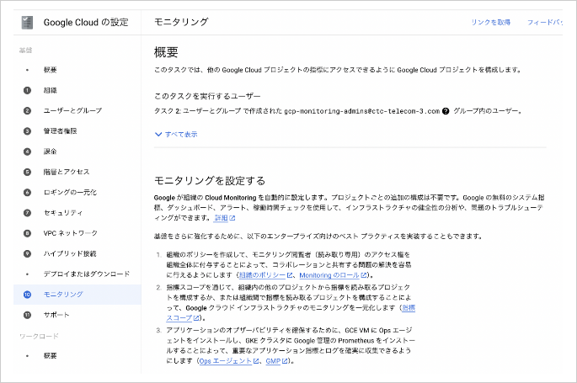This screenshot has height=383, width=577.
Task: Click external-link icon after Ops エージェント
Action: pos(256,361)
